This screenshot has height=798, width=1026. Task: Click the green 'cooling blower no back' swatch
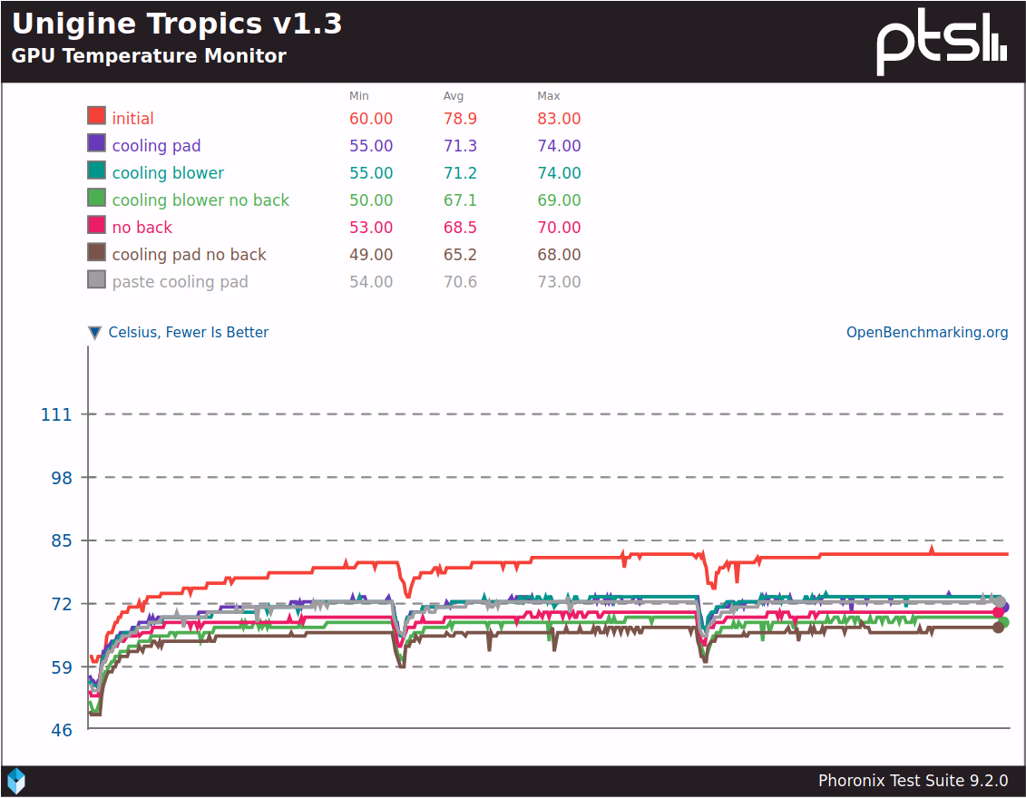tap(97, 198)
